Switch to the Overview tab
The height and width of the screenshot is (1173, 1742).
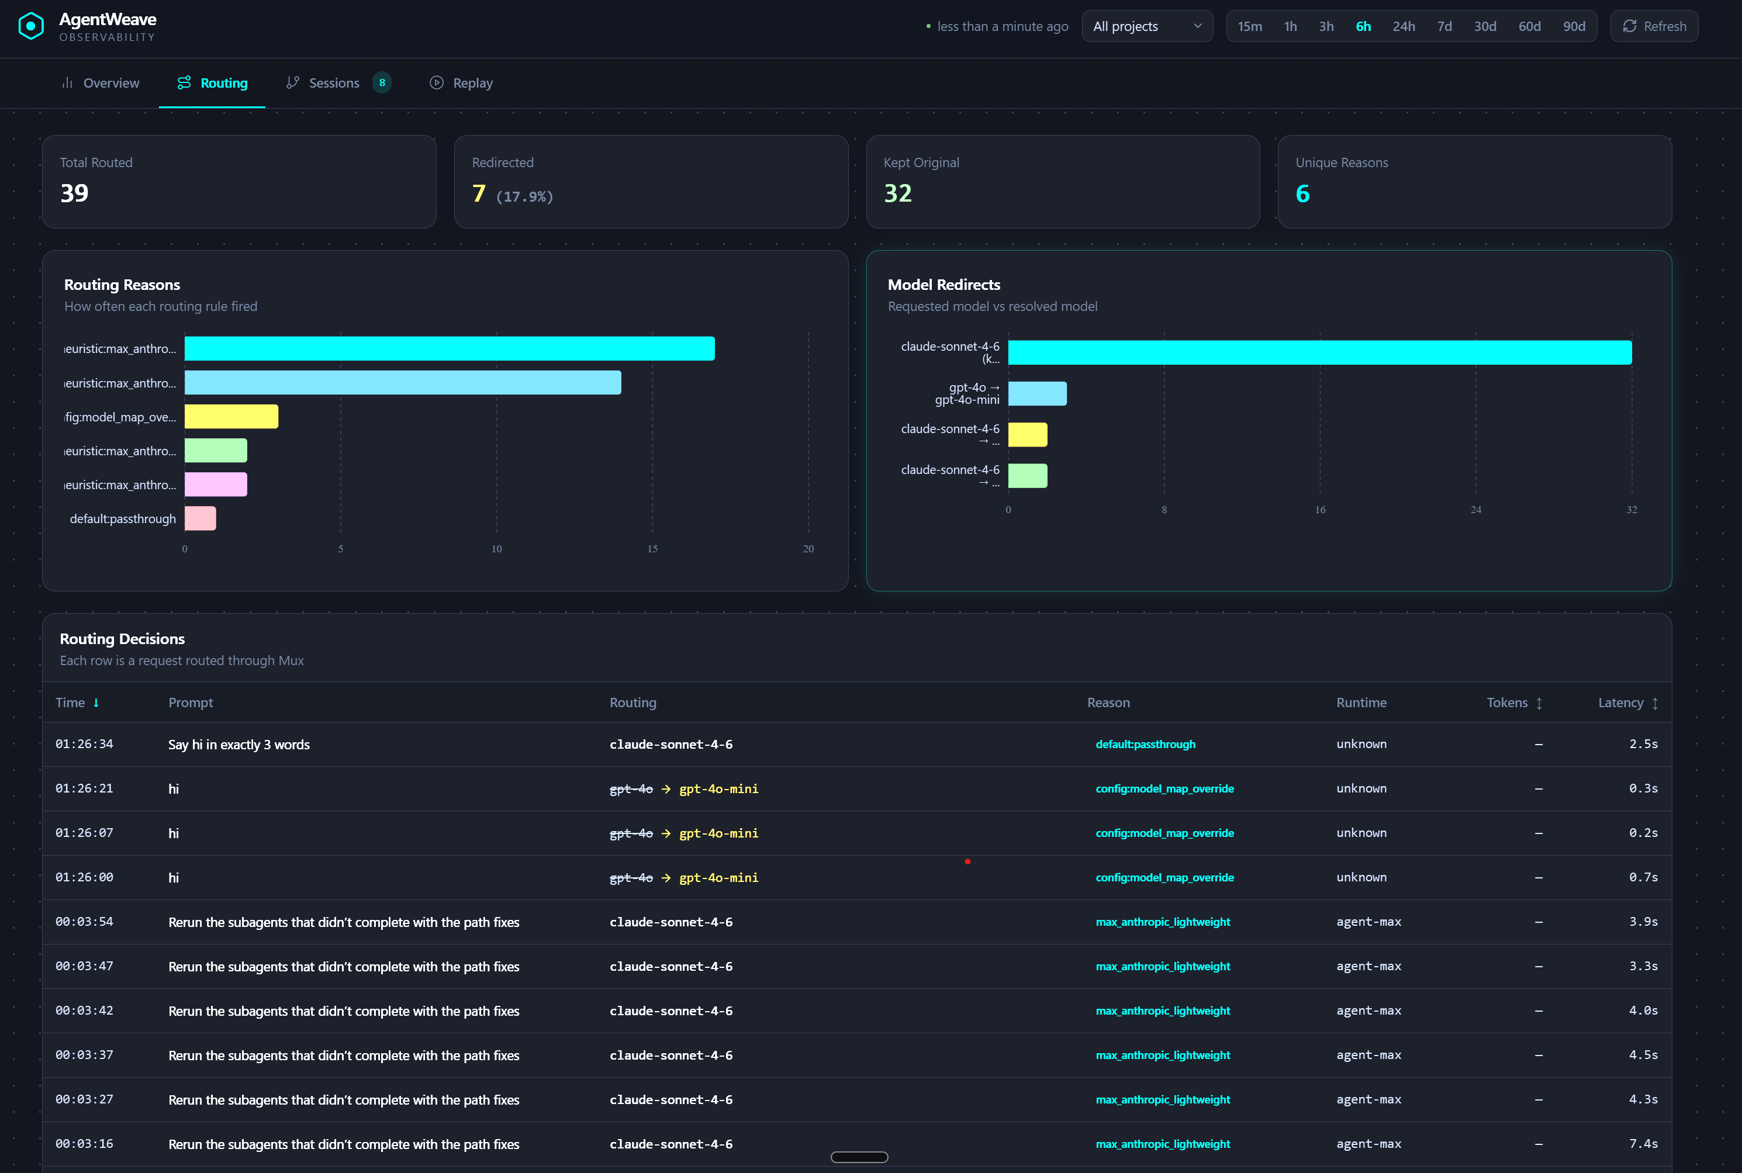pos(101,83)
